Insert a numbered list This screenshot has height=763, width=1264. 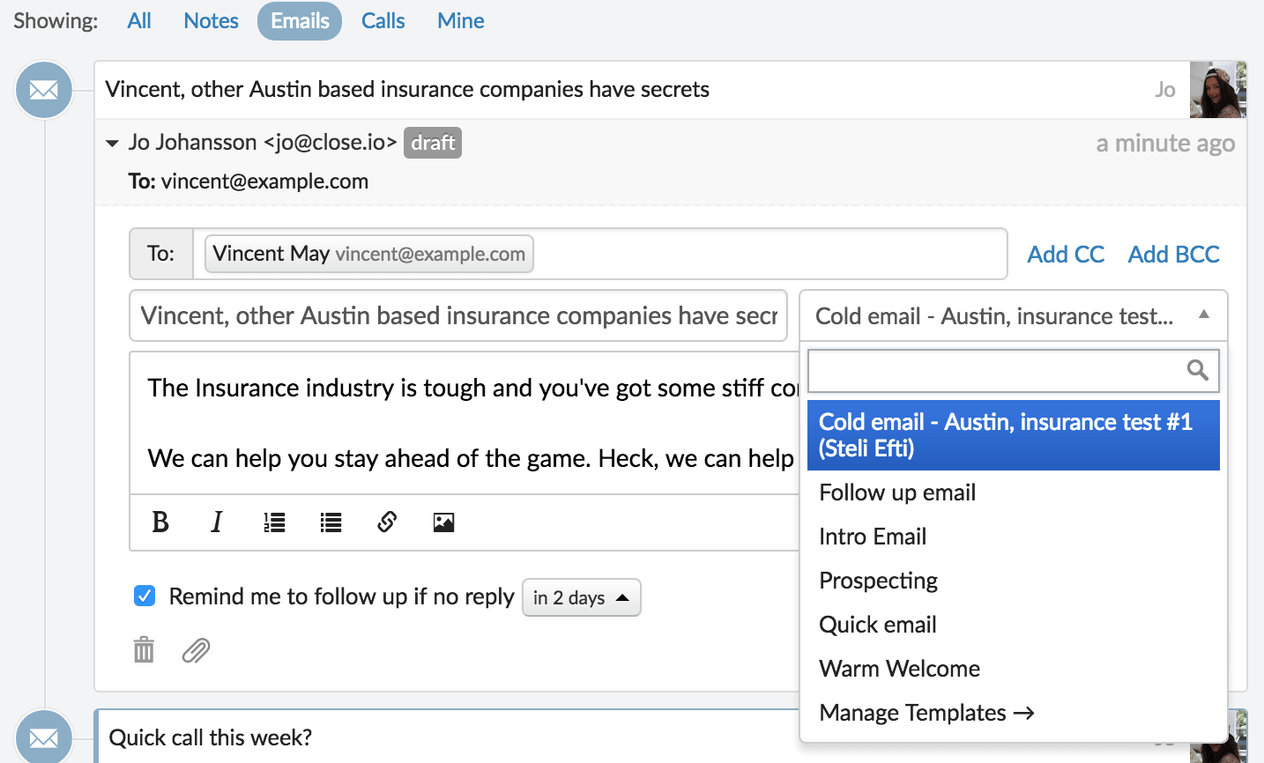pyautogui.click(x=274, y=522)
